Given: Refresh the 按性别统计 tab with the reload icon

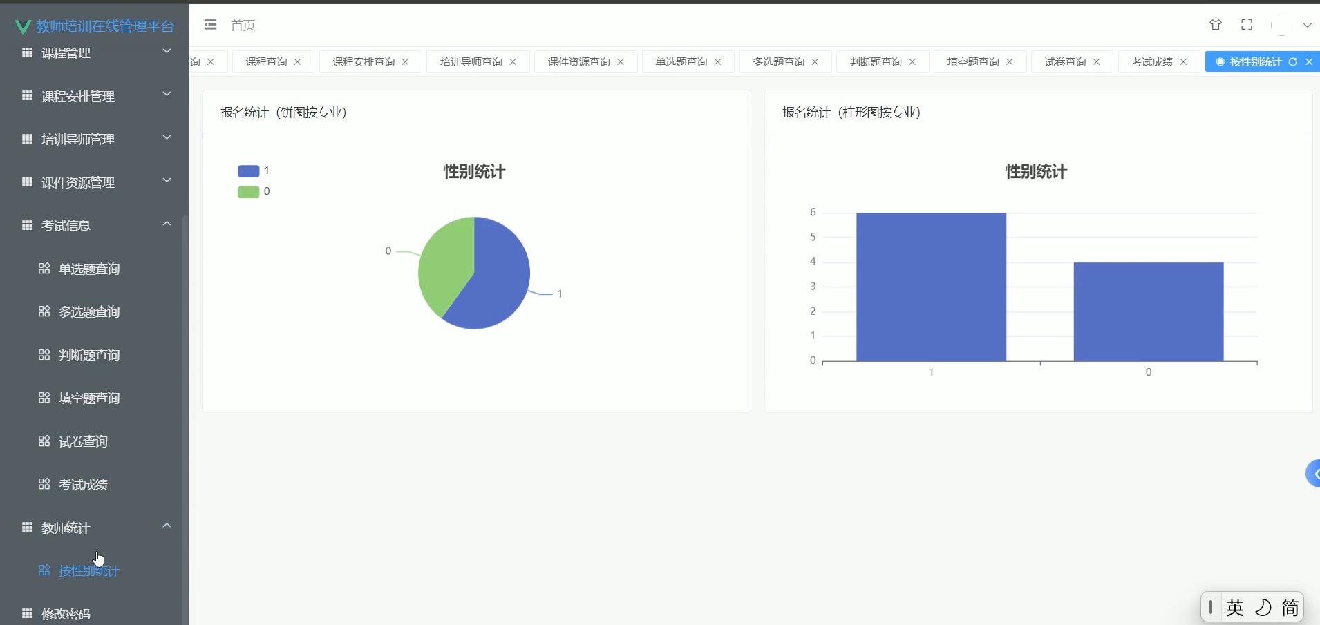Looking at the screenshot, I should 1293,61.
